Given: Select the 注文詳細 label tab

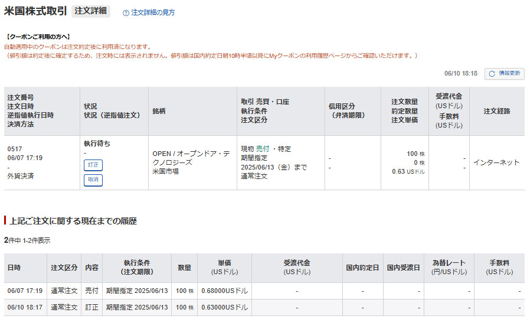Looking at the screenshot, I should click(91, 11).
